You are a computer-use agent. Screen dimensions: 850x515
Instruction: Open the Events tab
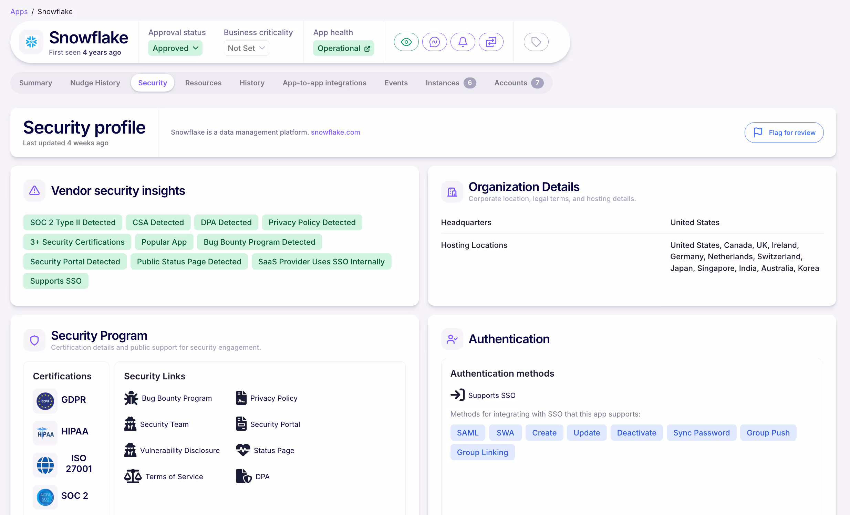[x=396, y=83]
